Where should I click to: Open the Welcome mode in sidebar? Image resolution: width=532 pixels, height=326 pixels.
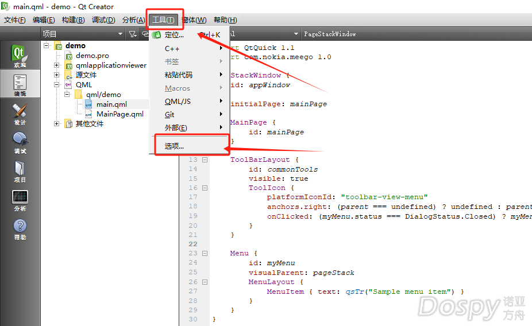point(20,55)
